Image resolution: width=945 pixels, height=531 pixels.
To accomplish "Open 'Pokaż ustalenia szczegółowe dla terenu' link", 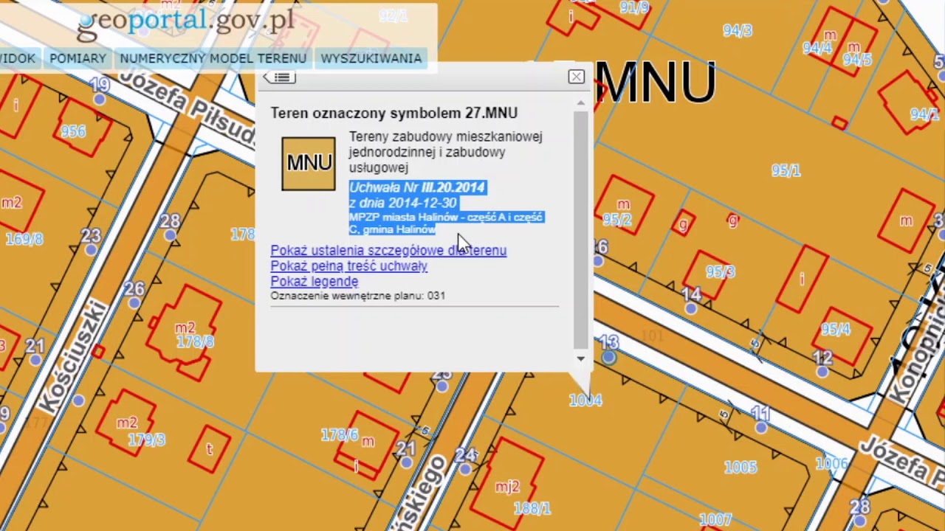I will (x=388, y=251).
